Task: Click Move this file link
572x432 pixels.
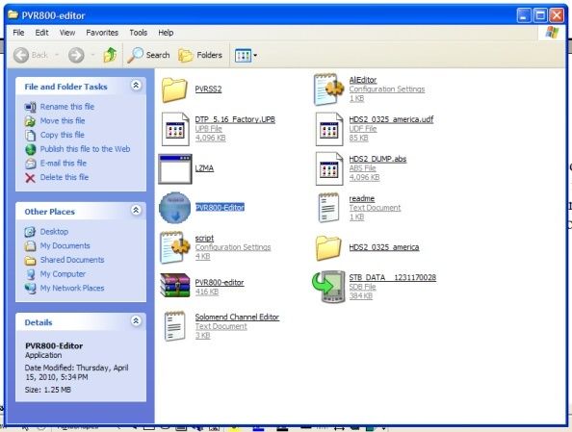Action: [x=63, y=120]
